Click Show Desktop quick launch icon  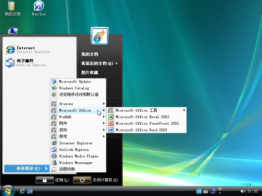coord(30,191)
